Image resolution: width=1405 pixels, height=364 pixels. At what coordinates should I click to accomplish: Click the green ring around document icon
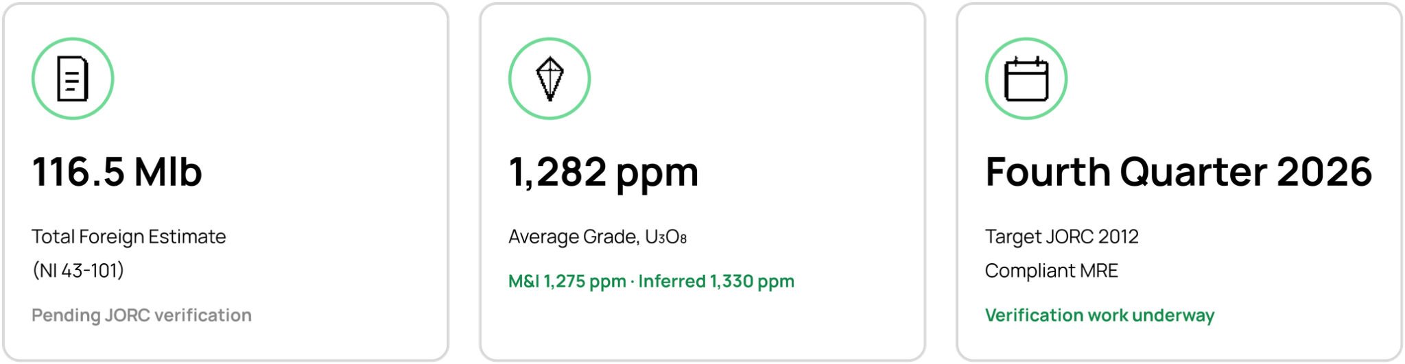click(x=73, y=40)
